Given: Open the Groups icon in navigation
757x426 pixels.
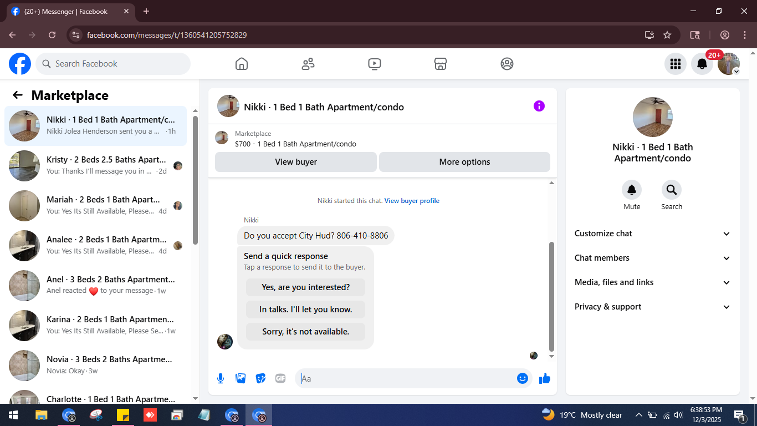Looking at the screenshot, I should coord(507,64).
